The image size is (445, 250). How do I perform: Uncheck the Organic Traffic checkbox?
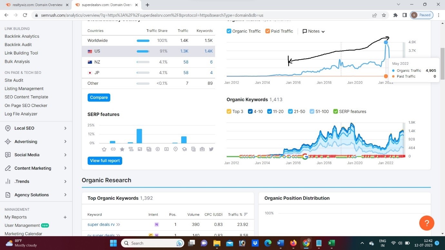[x=229, y=31]
